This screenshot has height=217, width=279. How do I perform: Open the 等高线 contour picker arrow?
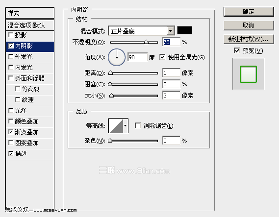coord(126,126)
